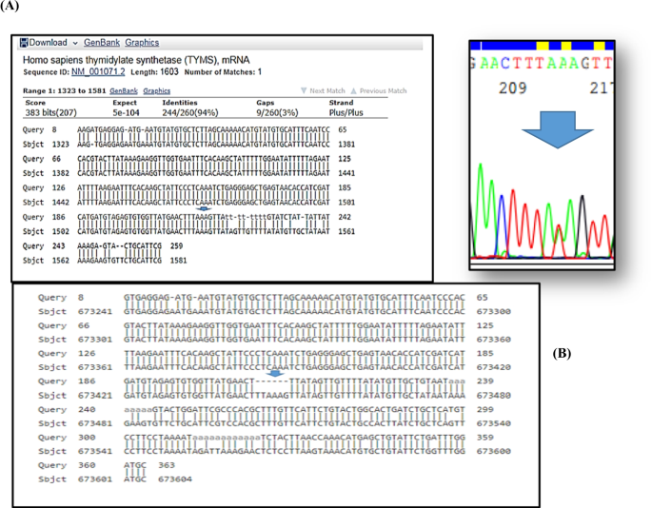Click the Previous Match link
652x508 pixels.
click(x=383, y=90)
